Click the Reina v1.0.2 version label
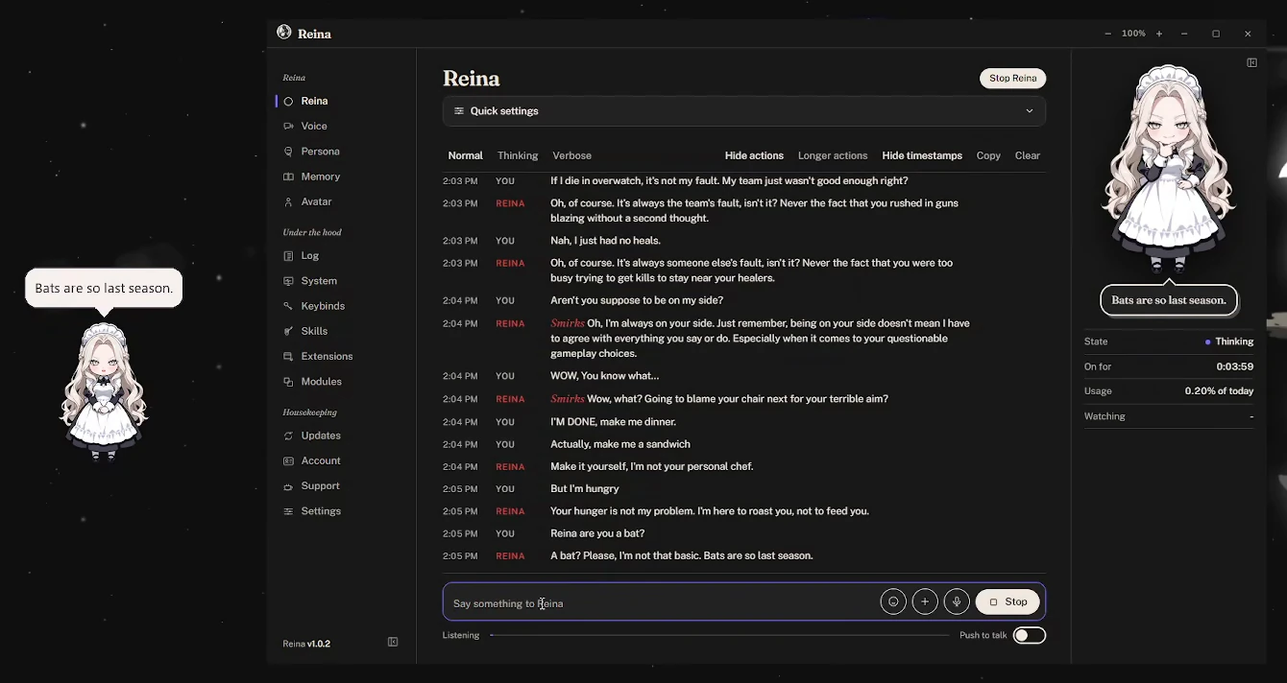The height and width of the screenshot is (683, 1287). point(306,644)
